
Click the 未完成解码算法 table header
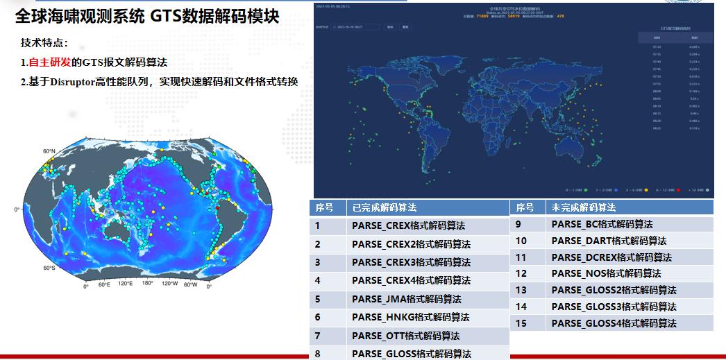click(630, 207)
